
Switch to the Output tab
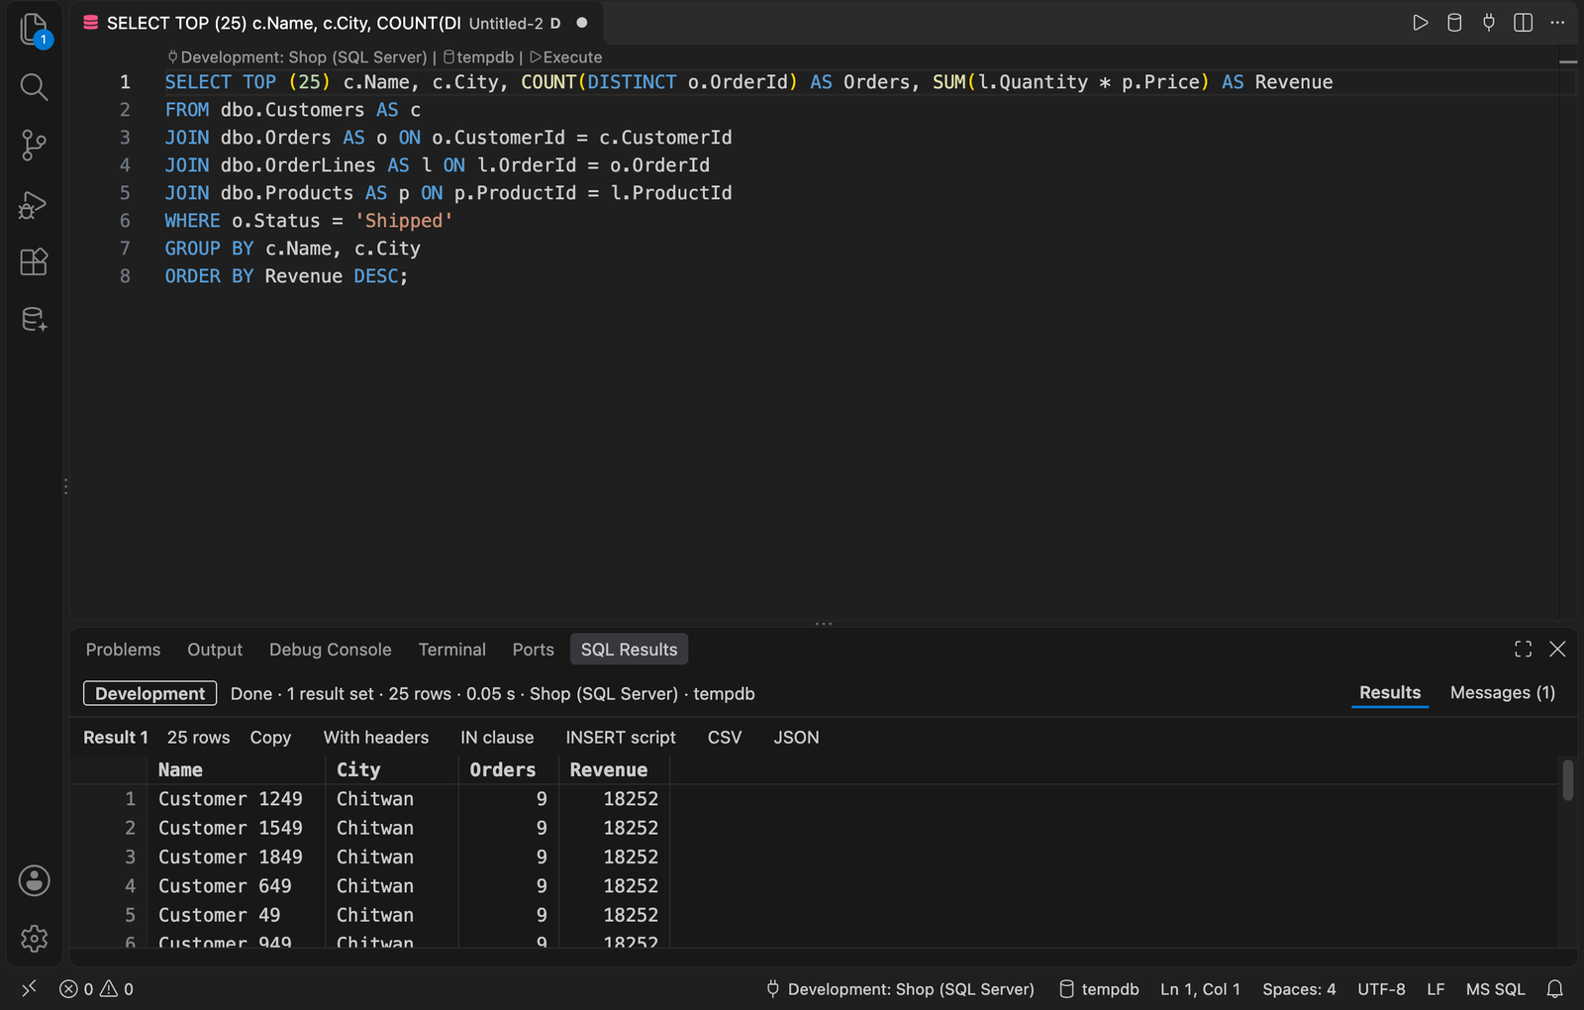point(215,650)
